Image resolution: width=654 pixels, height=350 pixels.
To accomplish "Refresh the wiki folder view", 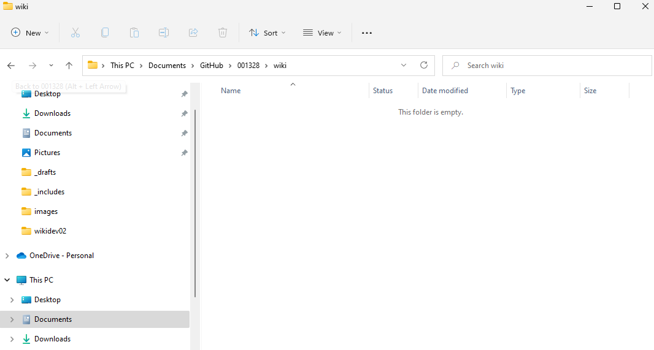I will coord(423,66).
